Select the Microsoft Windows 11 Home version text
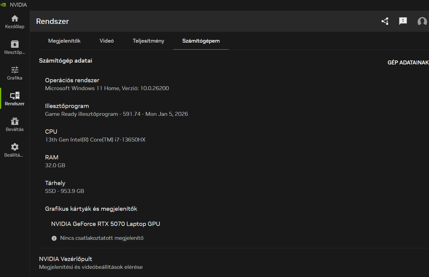The width and height of the screenshot is (429, 277). [107, 88]
